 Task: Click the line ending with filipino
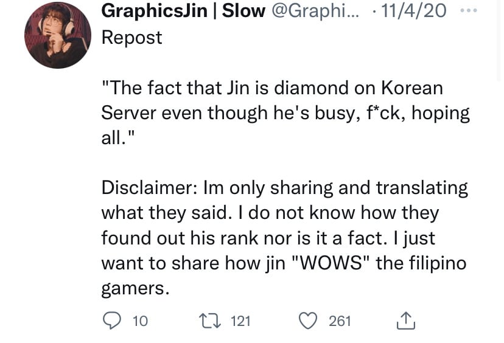tap(284, 263)
